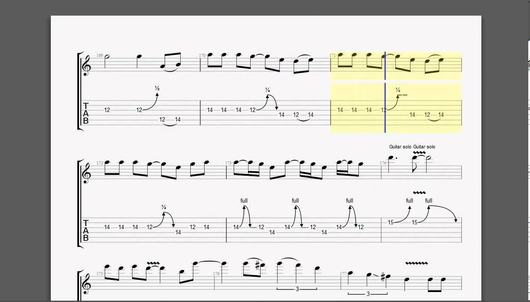Click the ¼ bend label in measure 170
The image size is (530, 302).
coord(268,90)
